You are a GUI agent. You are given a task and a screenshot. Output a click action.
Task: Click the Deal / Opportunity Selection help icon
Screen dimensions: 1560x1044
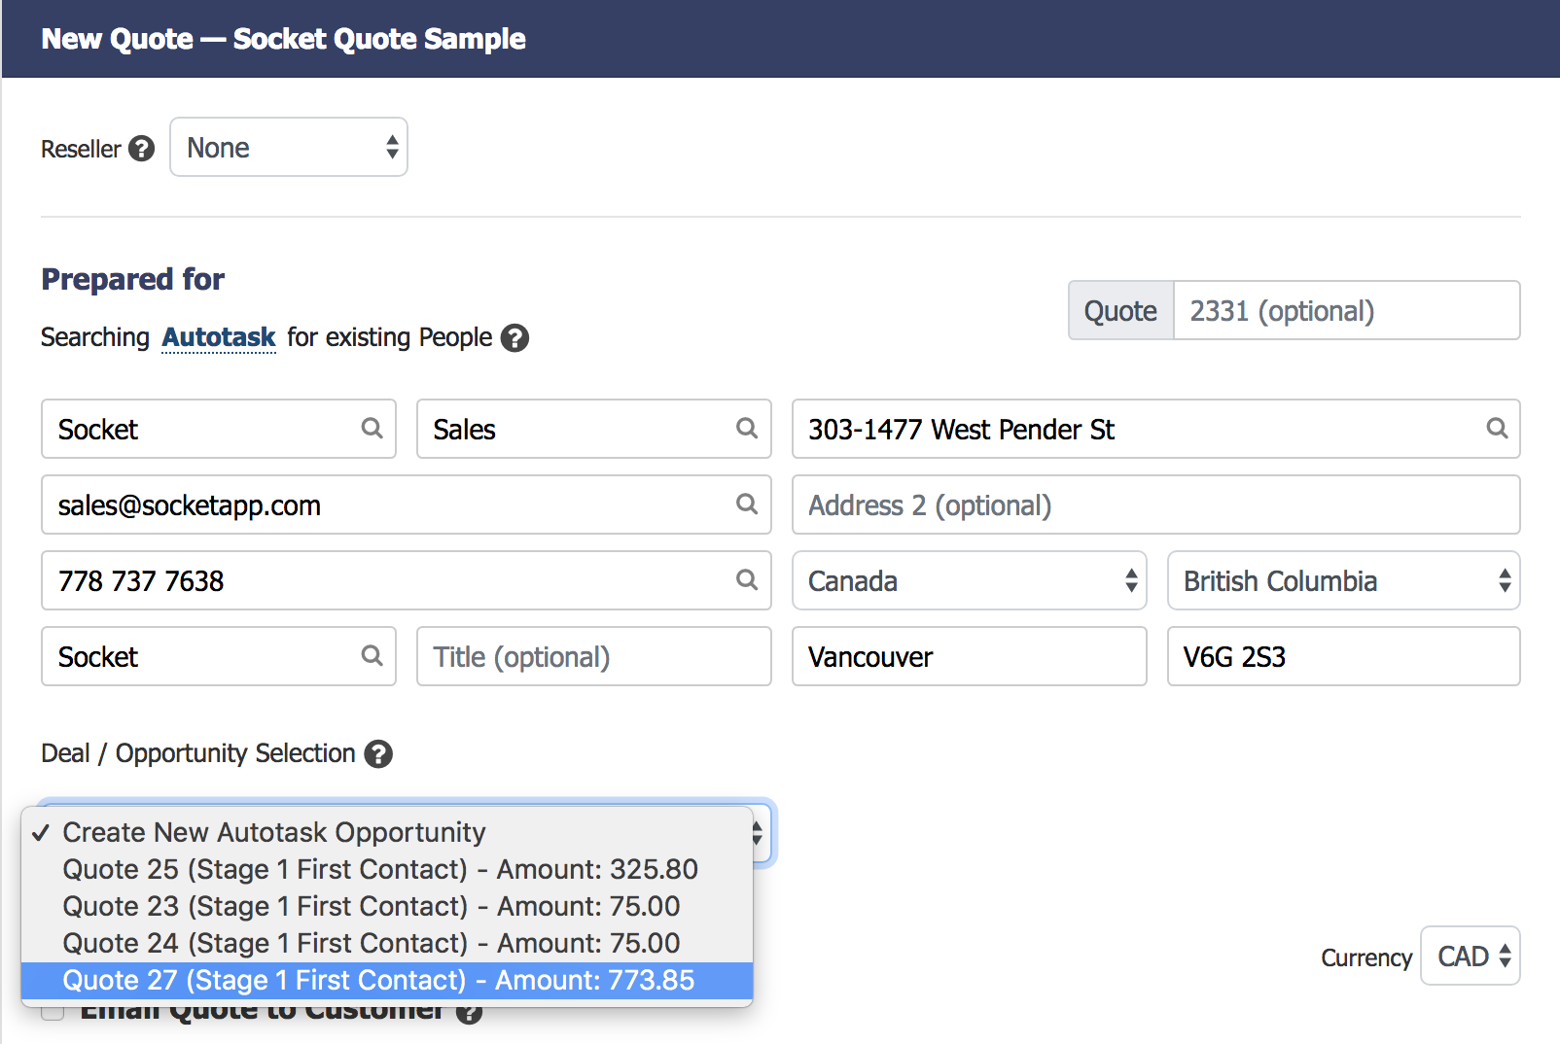(378, 753)
